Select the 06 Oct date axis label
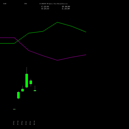129x129 pixels. click(34, 123)
